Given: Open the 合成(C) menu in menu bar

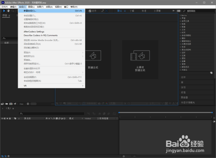Looking at the screenshot, I should pos(22,7).
